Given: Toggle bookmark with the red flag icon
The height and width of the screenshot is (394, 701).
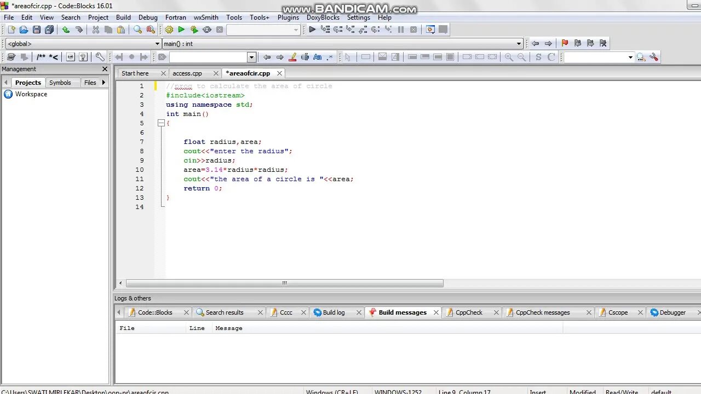Looking at the screenshot, I should [x=565, y=43].
